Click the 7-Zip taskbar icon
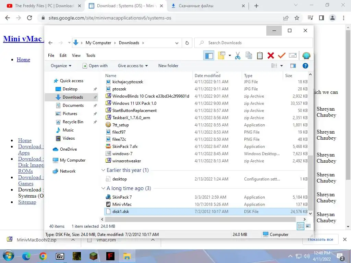This screenshot has height=263, width=351. point(60,256)
